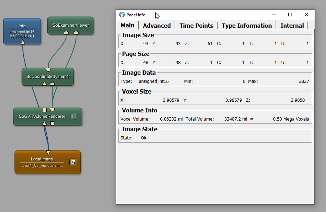
Task: Click the reload icon on LocalImage module
Action: click(x=73, y=162)
